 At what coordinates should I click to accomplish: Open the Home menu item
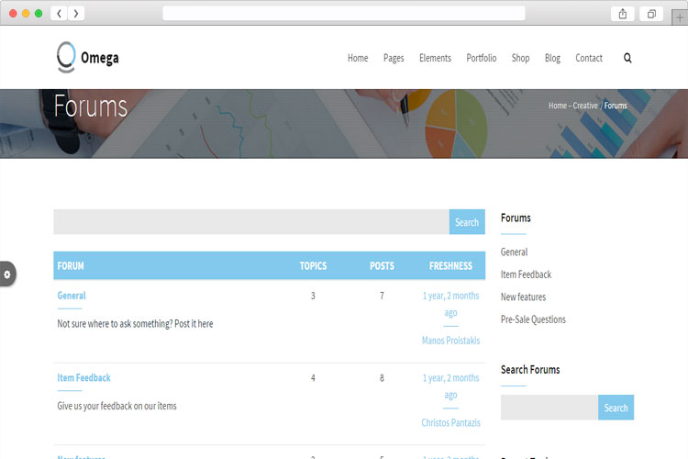point(358,58)
